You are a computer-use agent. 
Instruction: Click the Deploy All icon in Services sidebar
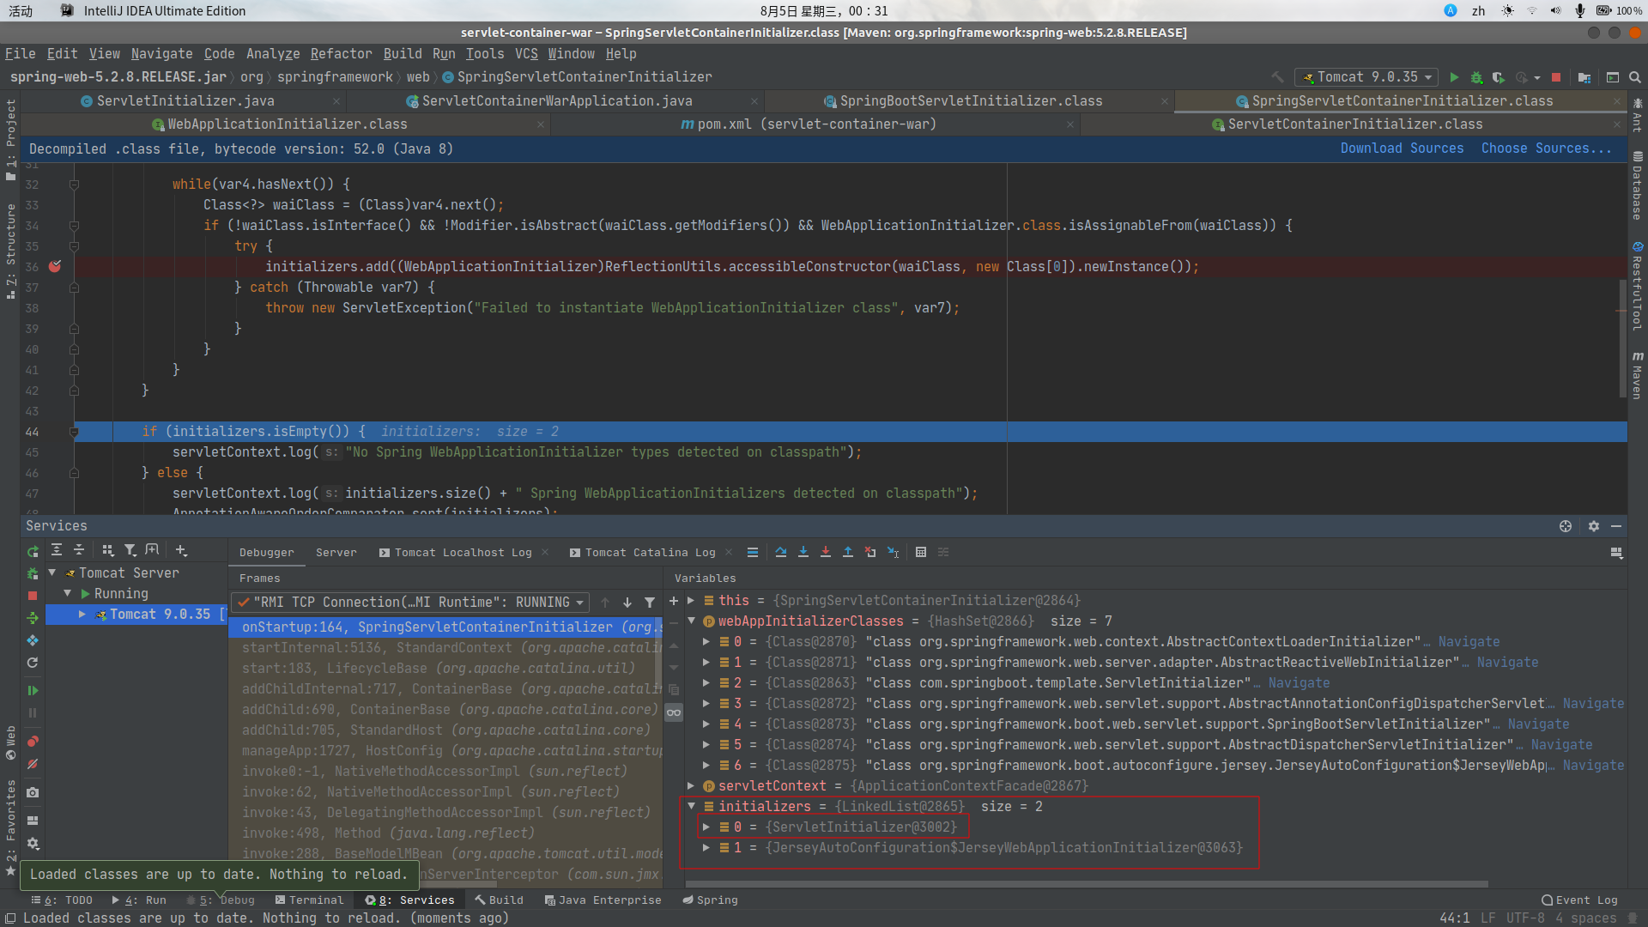click(x=33, y=618)
